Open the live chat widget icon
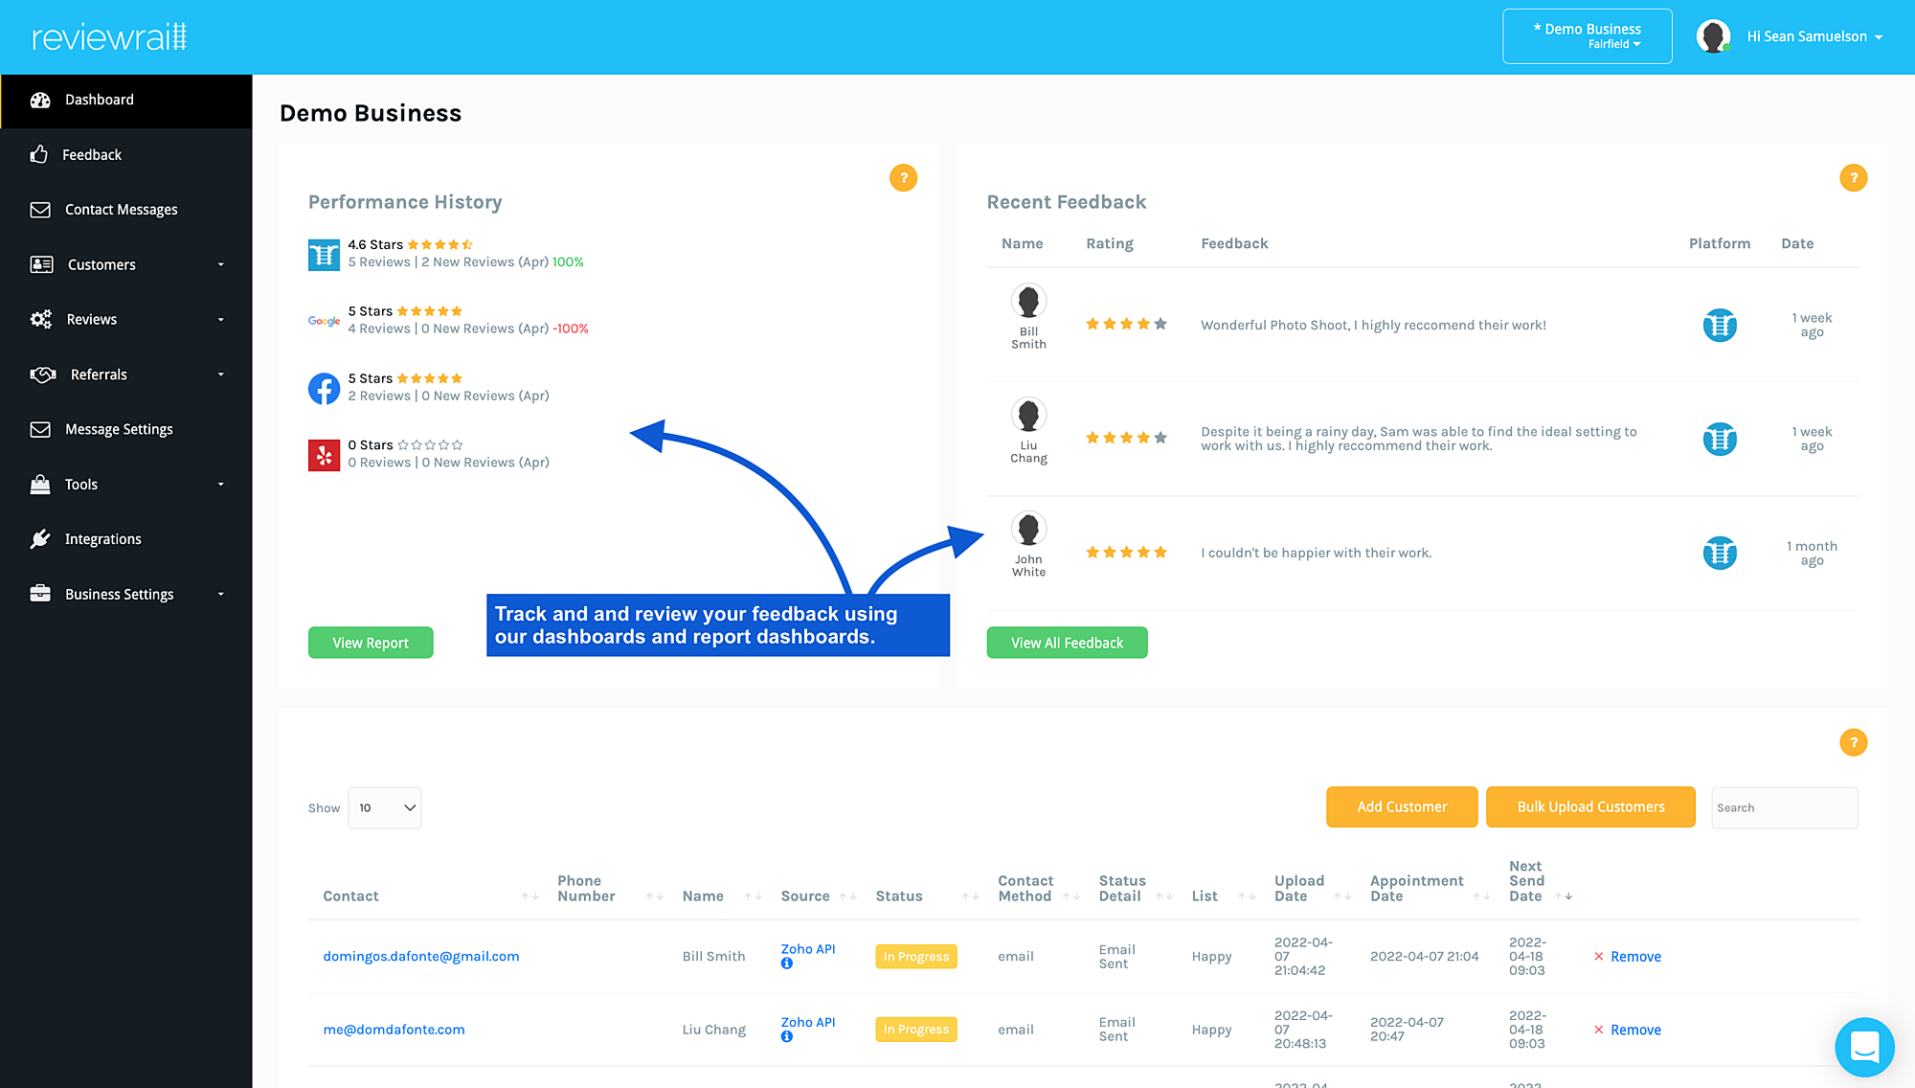The height and width of the screenshot is (1088, 1915). tap(1863, 1046)
